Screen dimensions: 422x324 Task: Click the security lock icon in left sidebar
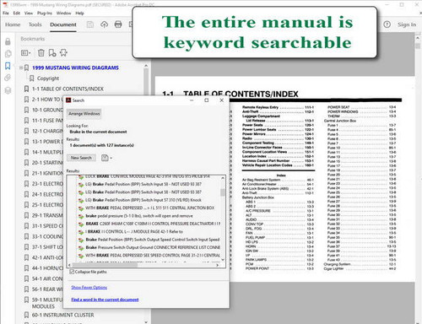[x=8, y=41]
